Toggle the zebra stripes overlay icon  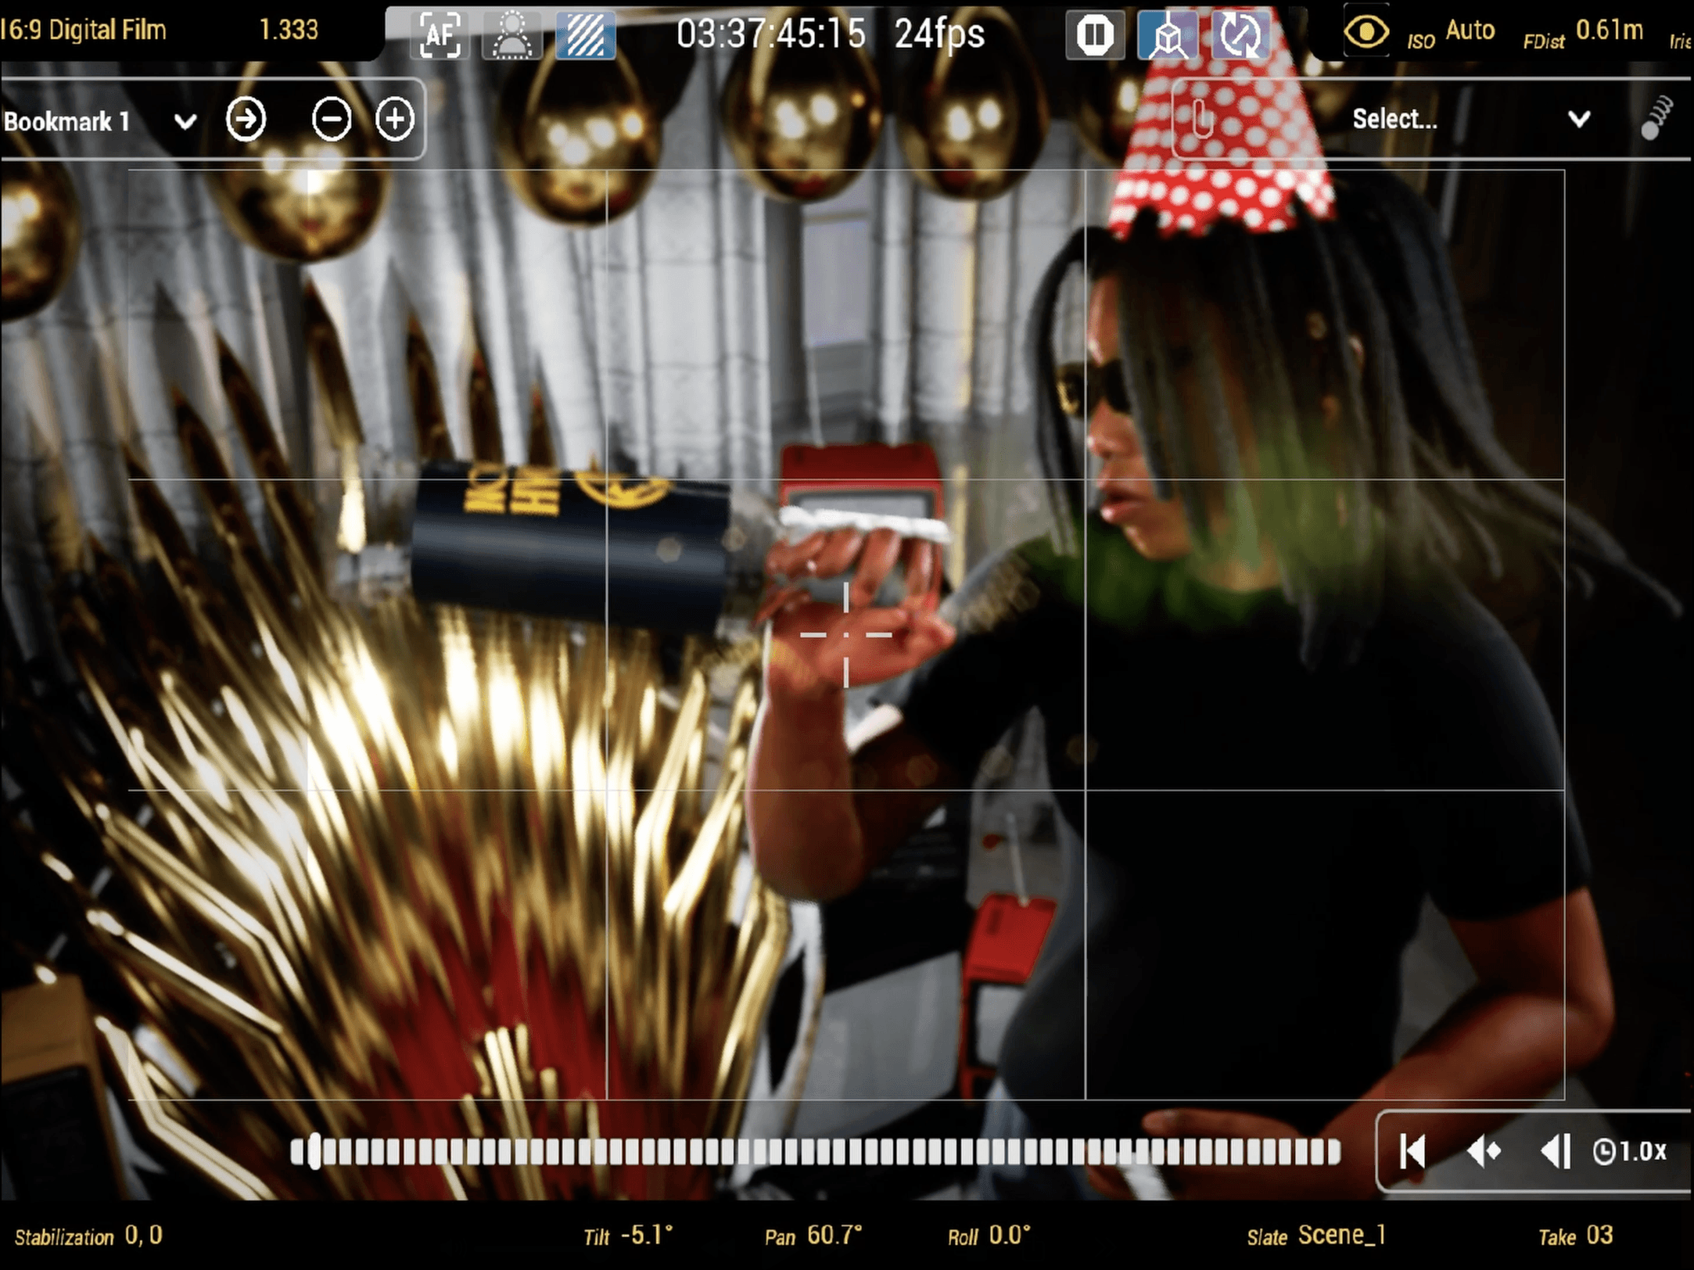pos(585,34)
